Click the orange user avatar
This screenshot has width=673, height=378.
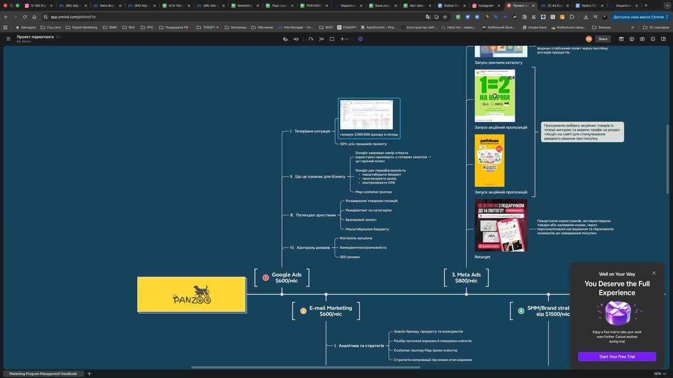tap(589, 39)
